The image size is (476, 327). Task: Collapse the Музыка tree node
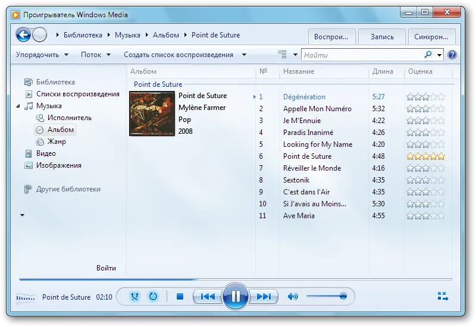coord(18,106)
